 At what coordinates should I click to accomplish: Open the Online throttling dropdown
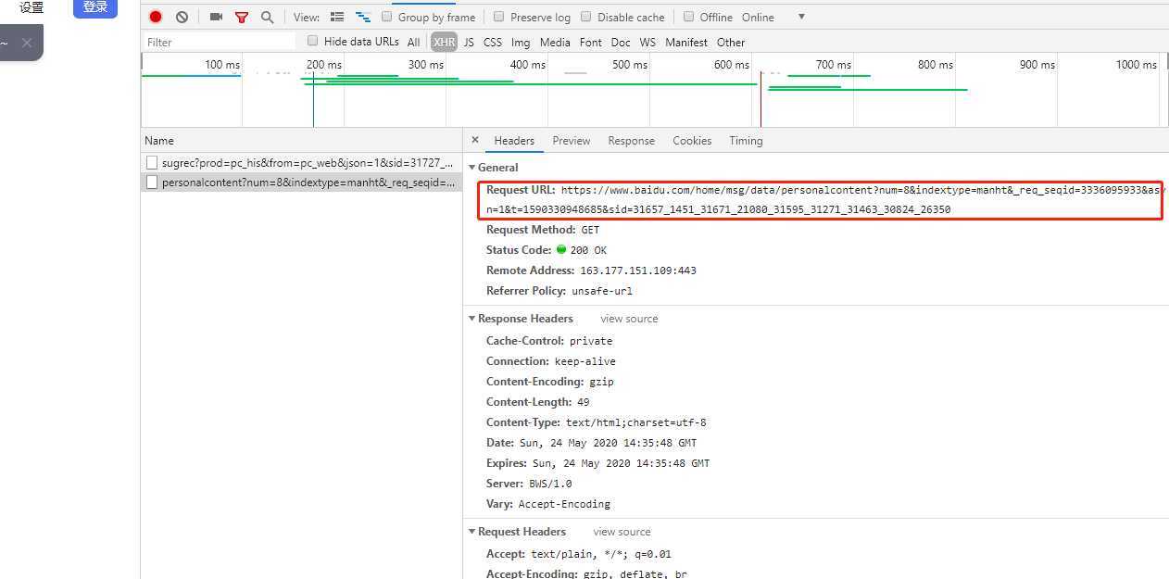[x=800, y=17]
